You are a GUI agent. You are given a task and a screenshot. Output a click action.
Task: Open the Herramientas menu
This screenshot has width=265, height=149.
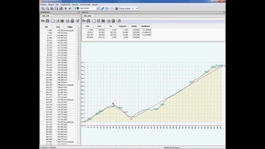tap(85, 5)
